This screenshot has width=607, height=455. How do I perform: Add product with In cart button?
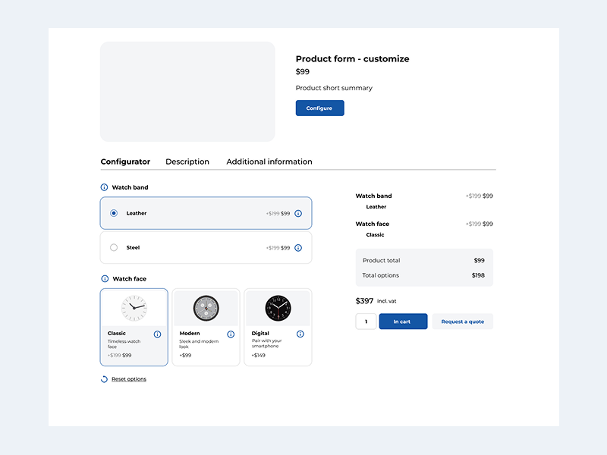[x=403, y=322]
